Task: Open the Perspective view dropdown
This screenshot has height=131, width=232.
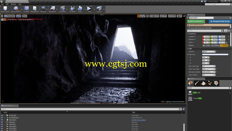Action: pos(10,16)
